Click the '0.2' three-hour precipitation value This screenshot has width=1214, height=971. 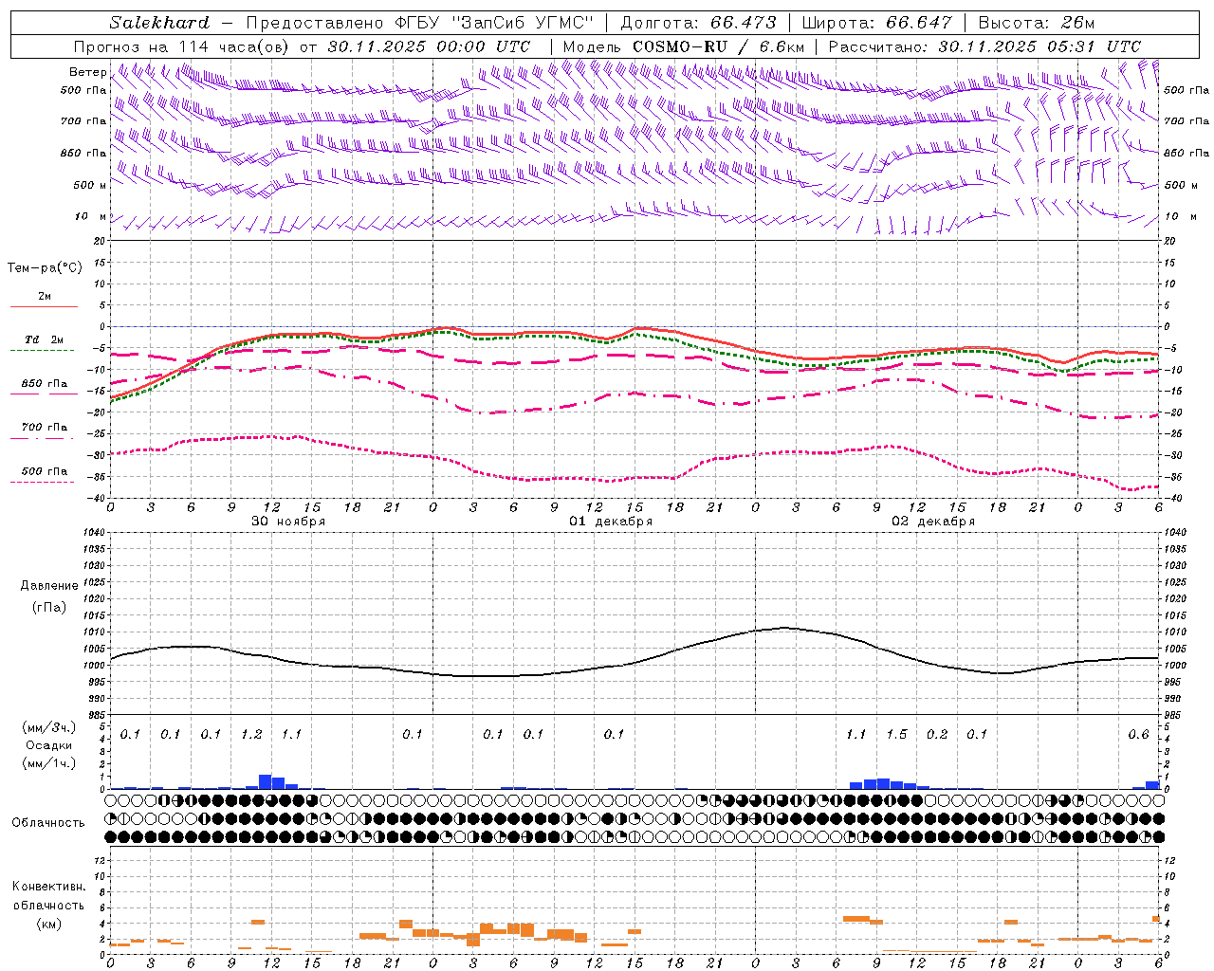[x=937, y=735]
